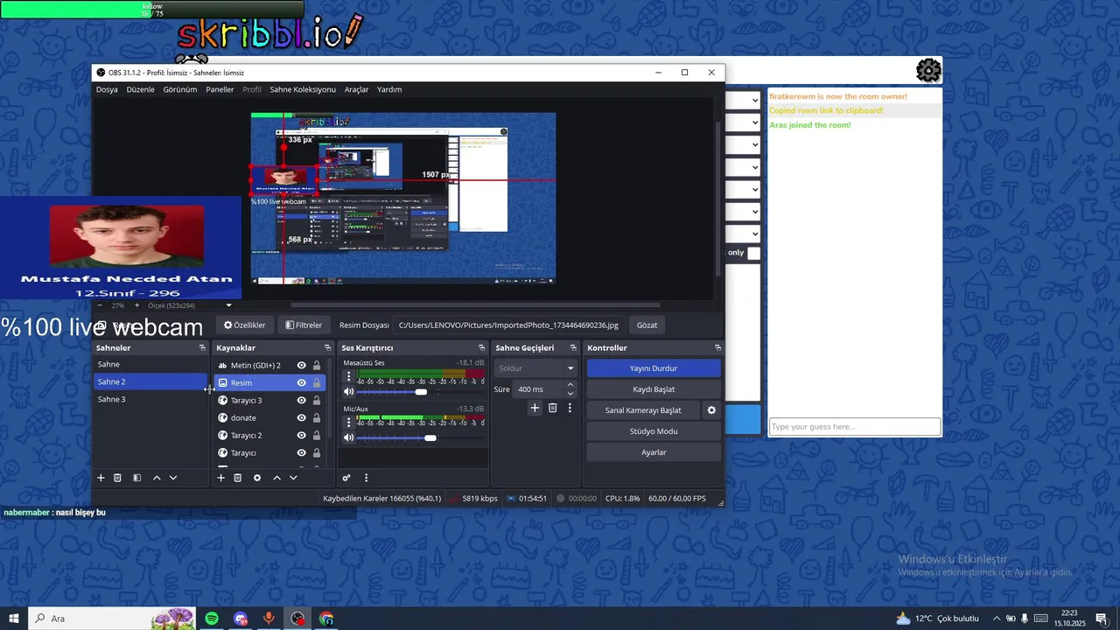
Task: Add a new source in Kaynaklar dock
Action: [220, 478]
